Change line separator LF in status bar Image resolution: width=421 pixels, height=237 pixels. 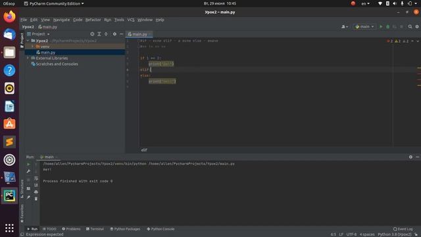click(341, 234)
